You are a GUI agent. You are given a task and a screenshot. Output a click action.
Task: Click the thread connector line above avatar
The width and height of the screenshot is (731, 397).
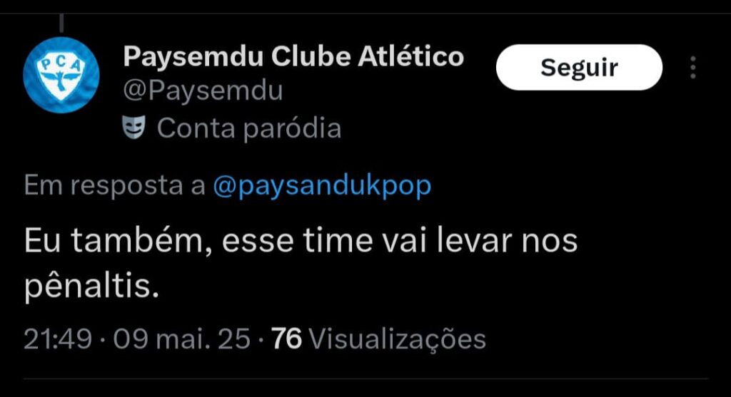click(x=61, y=24)
